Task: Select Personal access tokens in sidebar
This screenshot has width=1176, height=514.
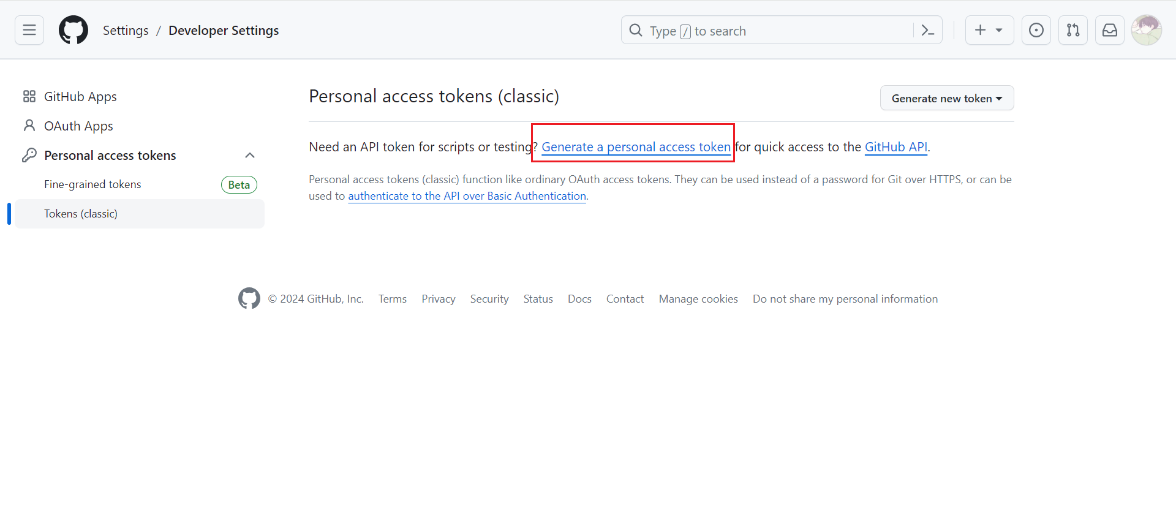Action: click(x=110, y=155)
